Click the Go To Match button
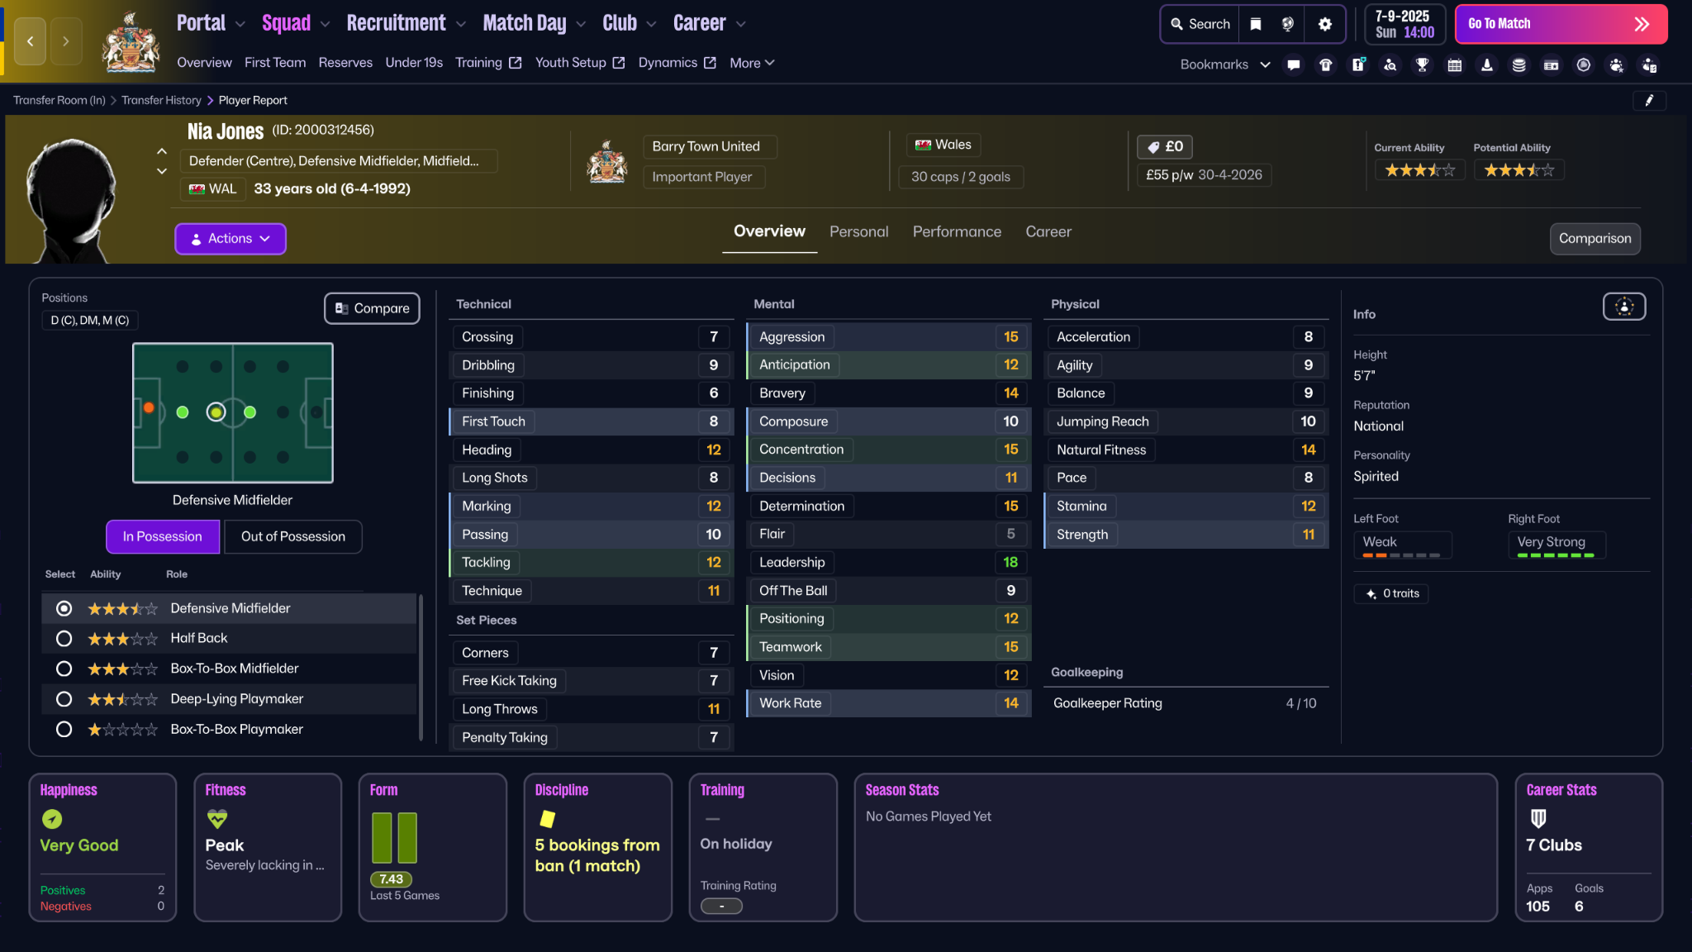Viewport: 1692px width, 952px height. (1560, 24)
